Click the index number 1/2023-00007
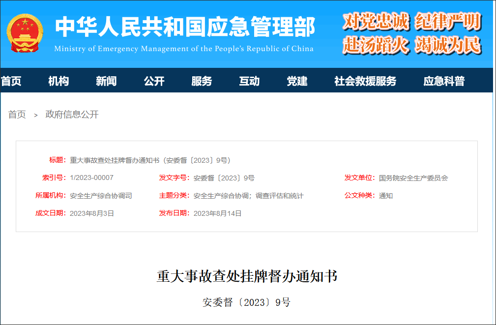This screenshot has height=325, width=496. click(x=91, y=177)
